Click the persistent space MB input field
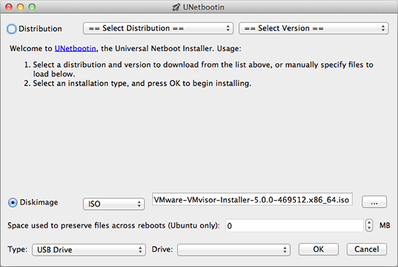The image size is (398, 267). tap(295, 226)
